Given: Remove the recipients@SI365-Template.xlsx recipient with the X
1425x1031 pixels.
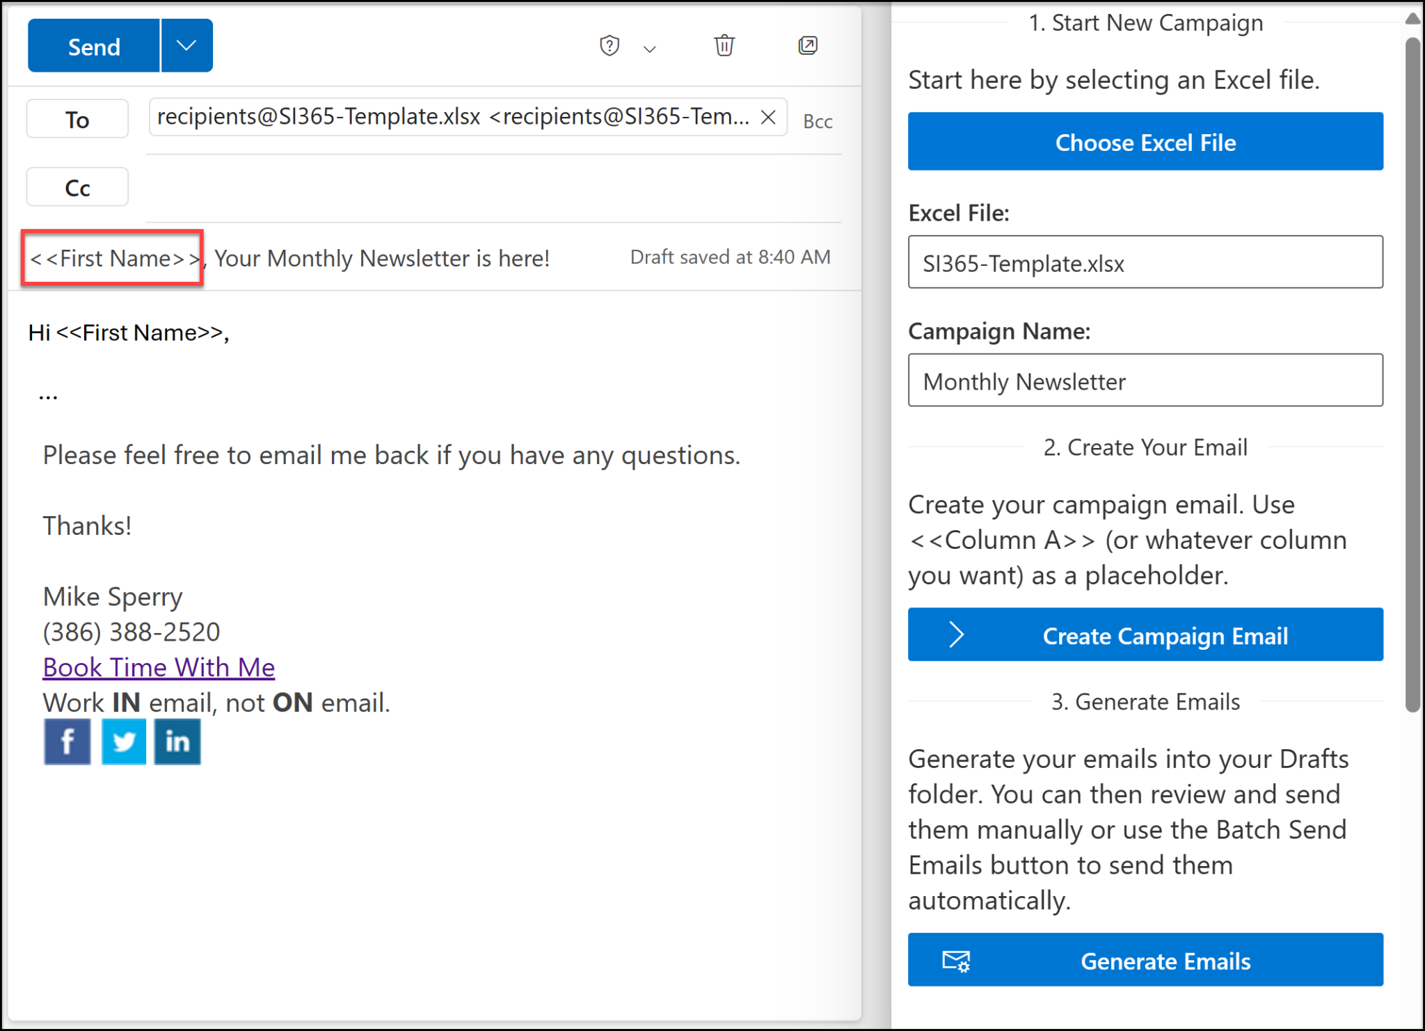Looking at the screenshot, I should (x=768, y=117).
